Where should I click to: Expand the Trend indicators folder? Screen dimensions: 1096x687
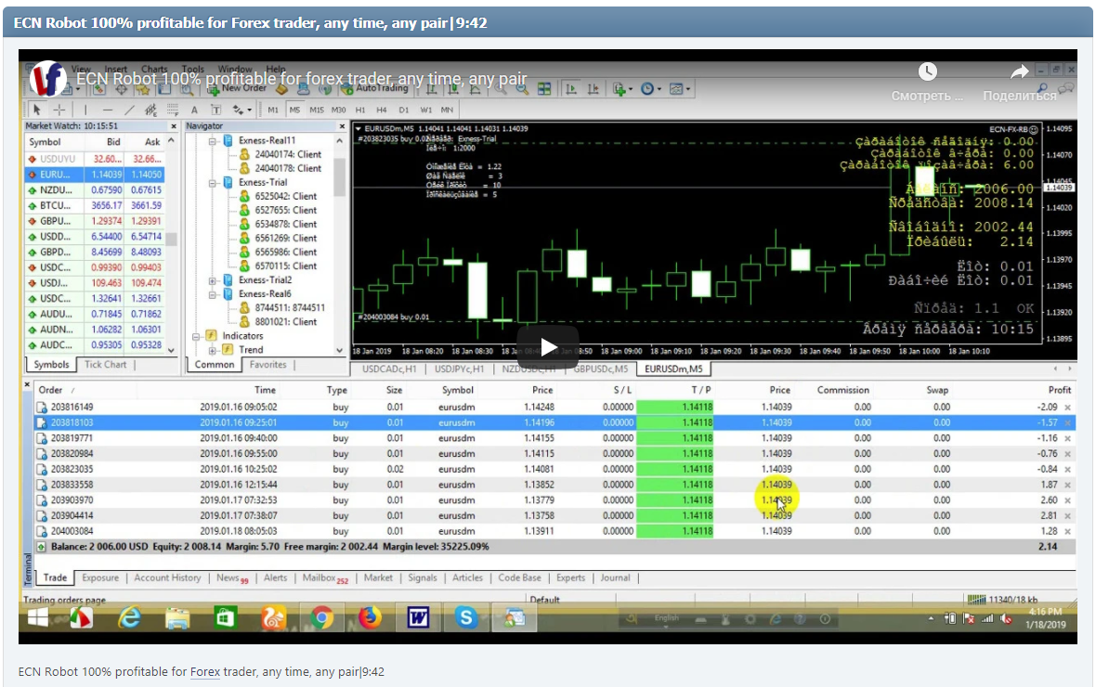click(212, 350)
